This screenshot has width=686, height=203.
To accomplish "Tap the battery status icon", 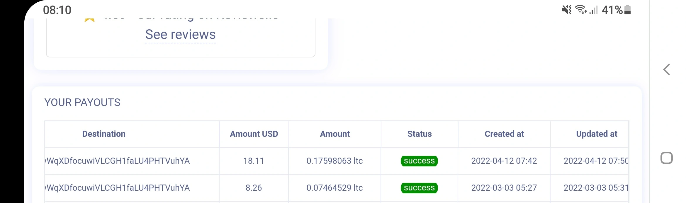I will click(x=627, y=10).
